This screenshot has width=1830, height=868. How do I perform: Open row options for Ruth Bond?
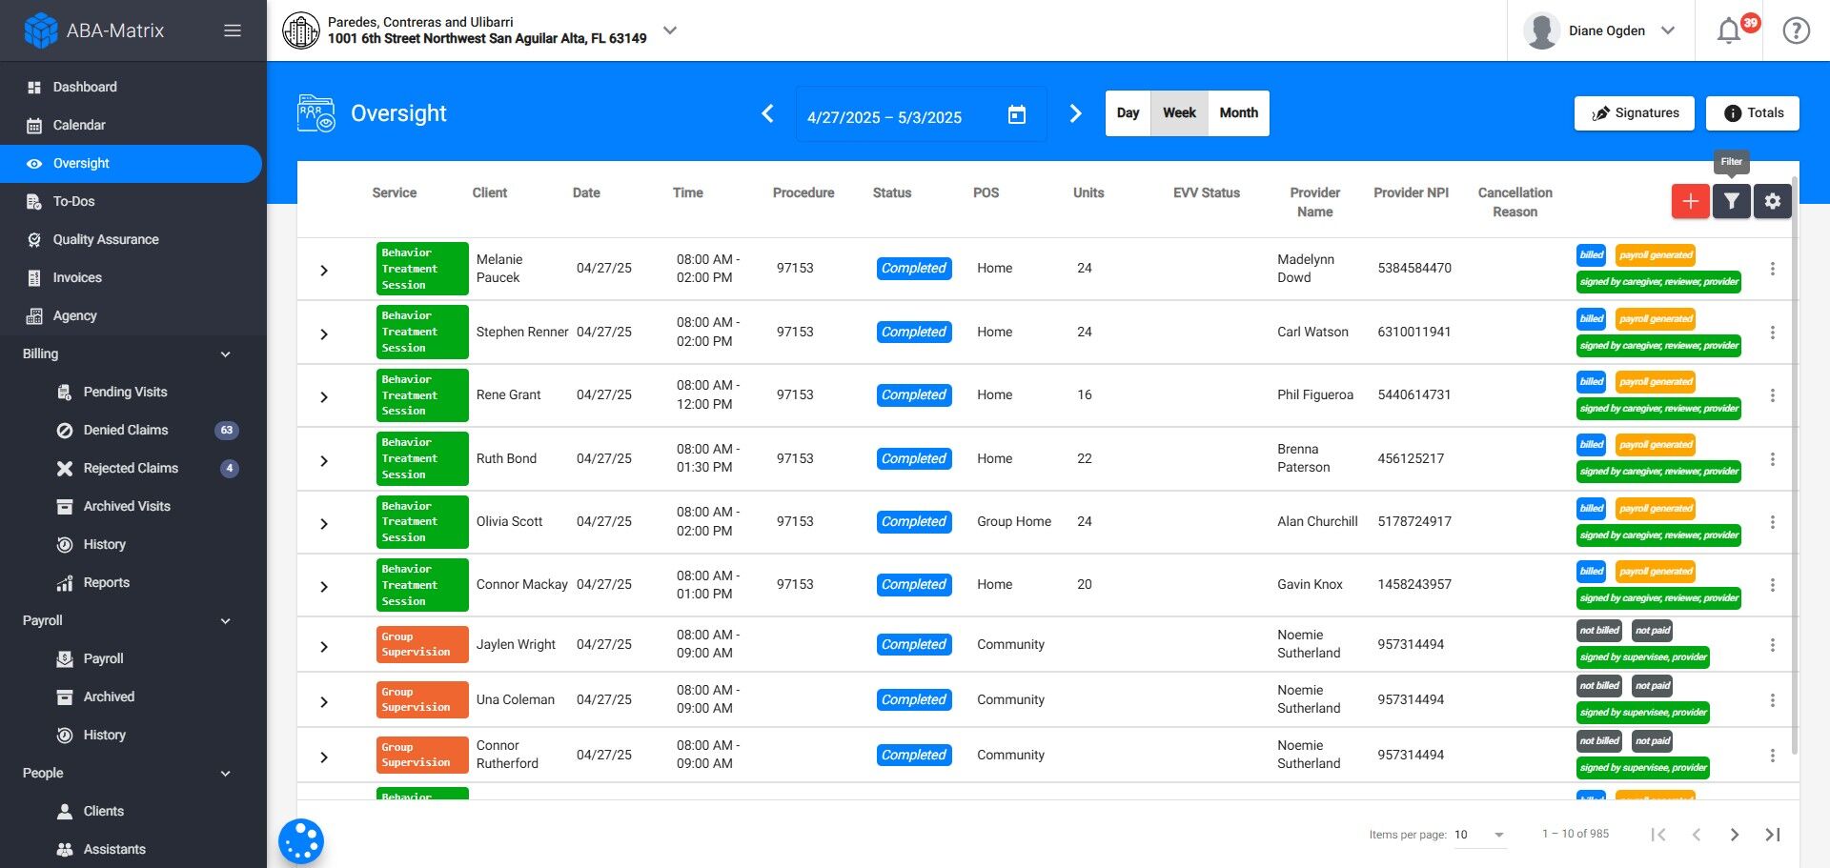point(1772,459)
